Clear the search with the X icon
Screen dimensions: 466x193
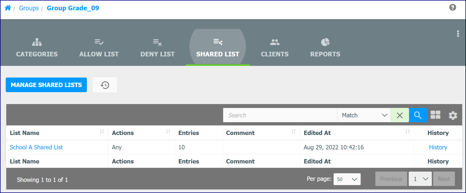pyautogui.click(x=400, y=115)
